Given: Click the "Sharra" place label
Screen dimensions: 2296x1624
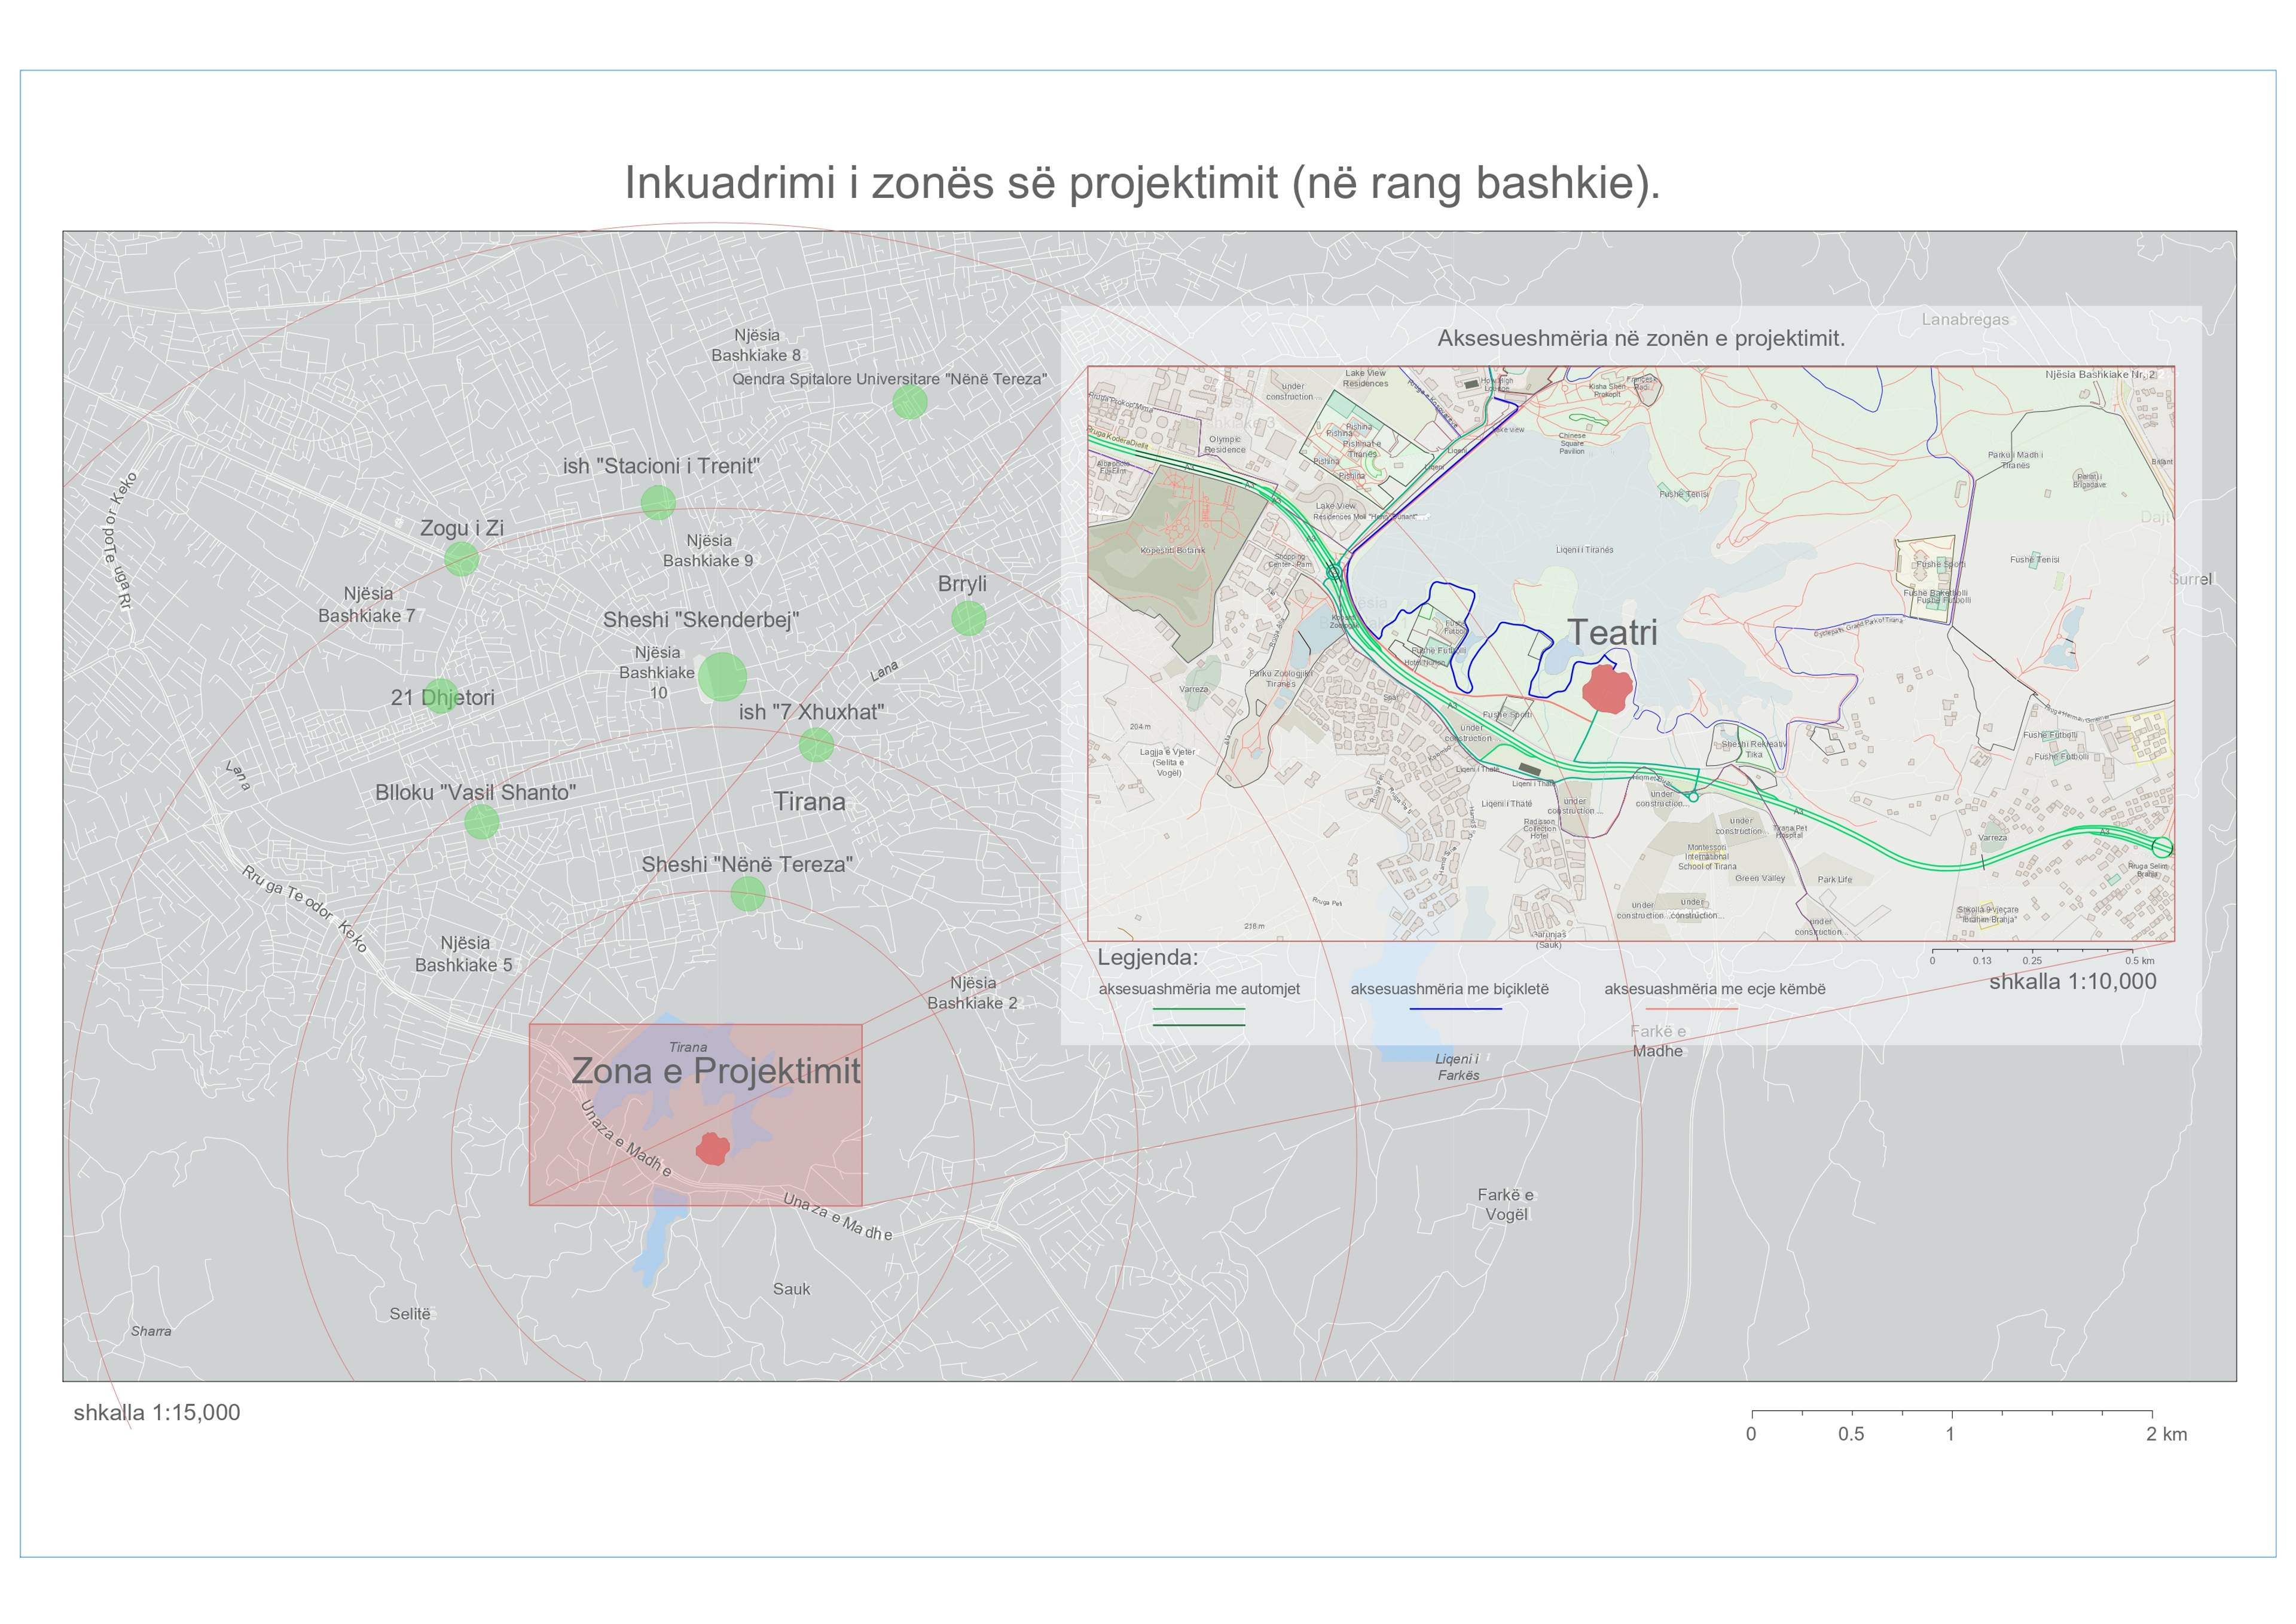Looking at the screenshot, I should 151,1331.
